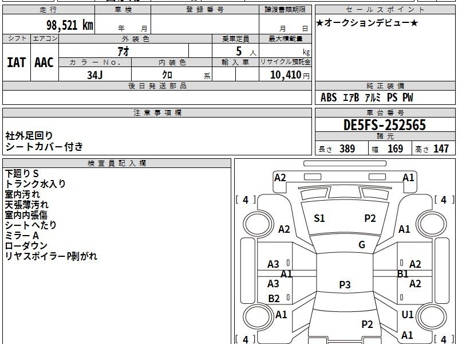
Task: Select the width value 169
Action: (395, 148)
